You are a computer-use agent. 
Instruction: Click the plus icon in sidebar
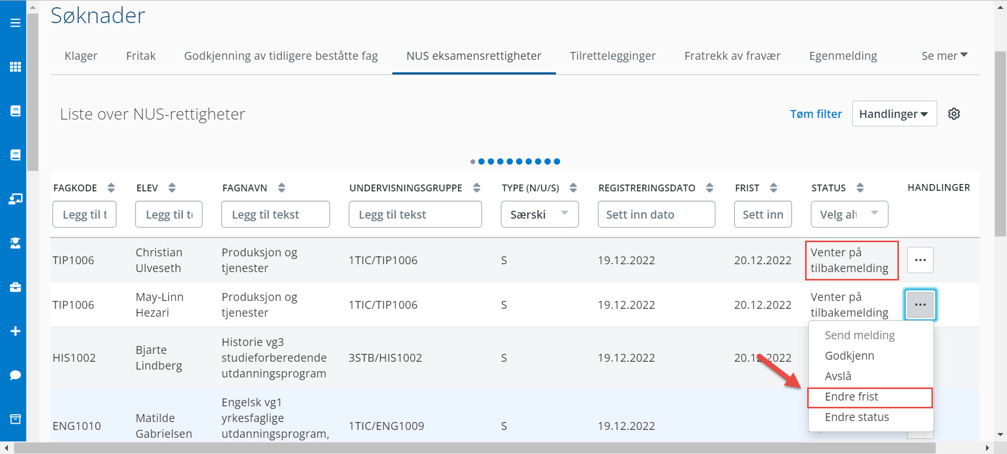(15, 331)
